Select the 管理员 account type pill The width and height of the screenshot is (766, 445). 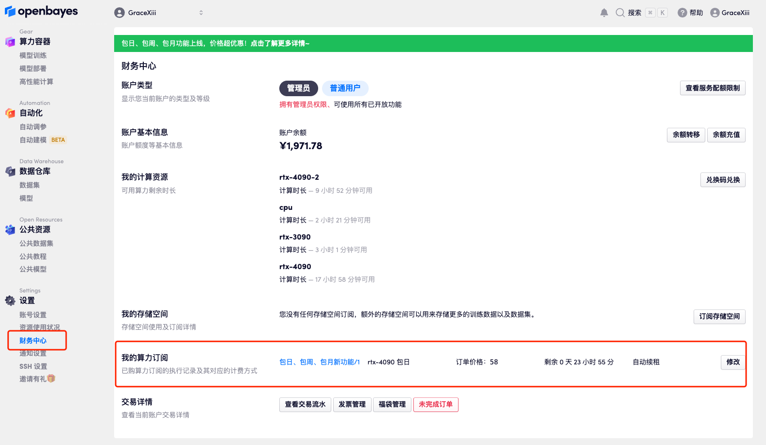[299, 88]
